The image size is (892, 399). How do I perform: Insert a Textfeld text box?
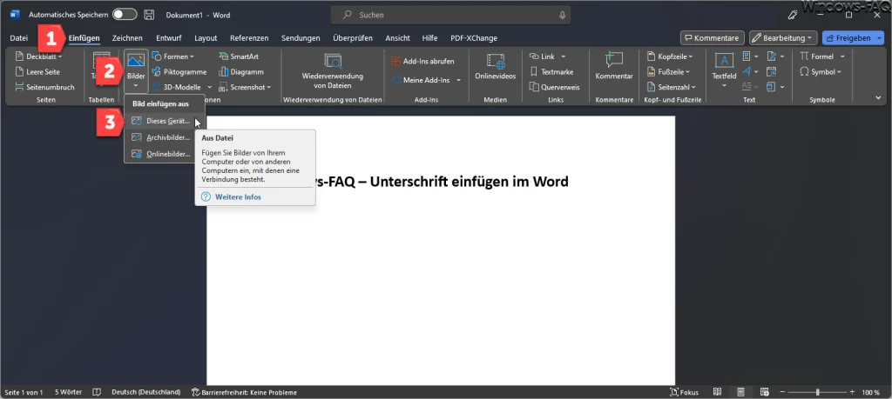tap(724, 71)
